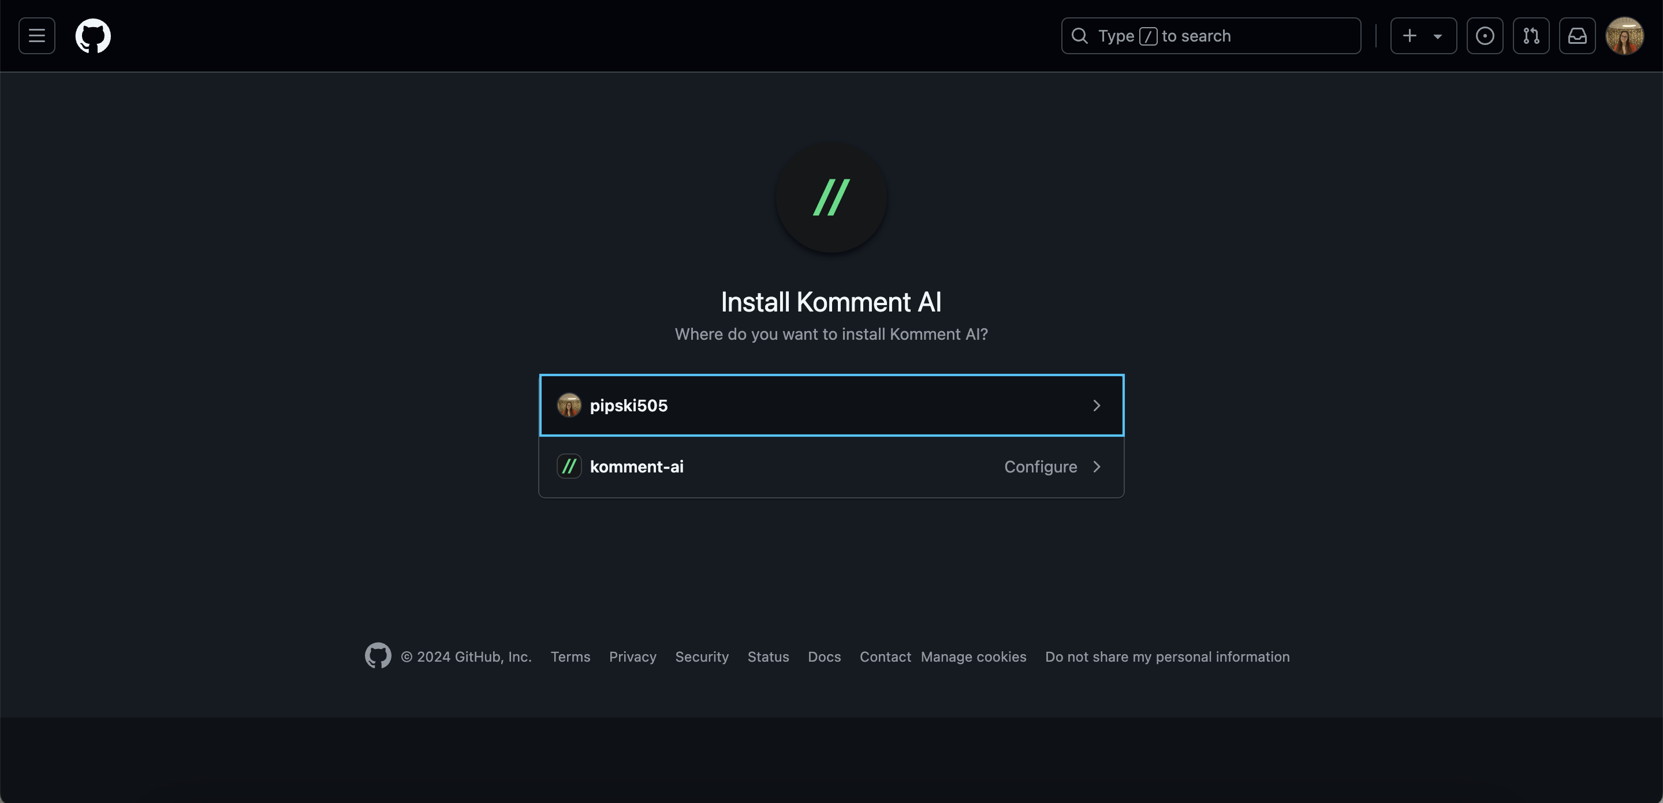Click the pipski505 profile thumbnail

coord(569,405)
